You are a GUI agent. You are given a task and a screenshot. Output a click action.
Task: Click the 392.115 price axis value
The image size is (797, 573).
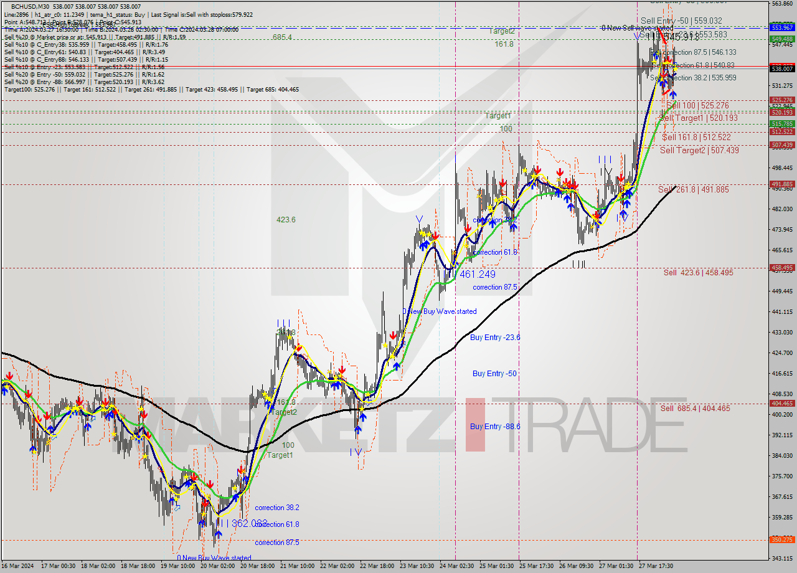pyautogui.click(x=782, y=435)
